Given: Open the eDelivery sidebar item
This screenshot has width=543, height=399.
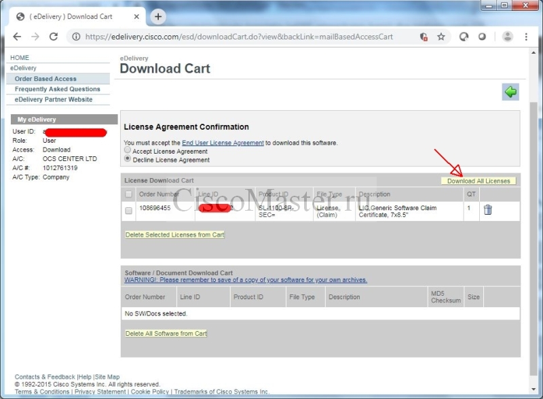Looking at the screenshot, I should pyautogui.click(x=23, y=68).
